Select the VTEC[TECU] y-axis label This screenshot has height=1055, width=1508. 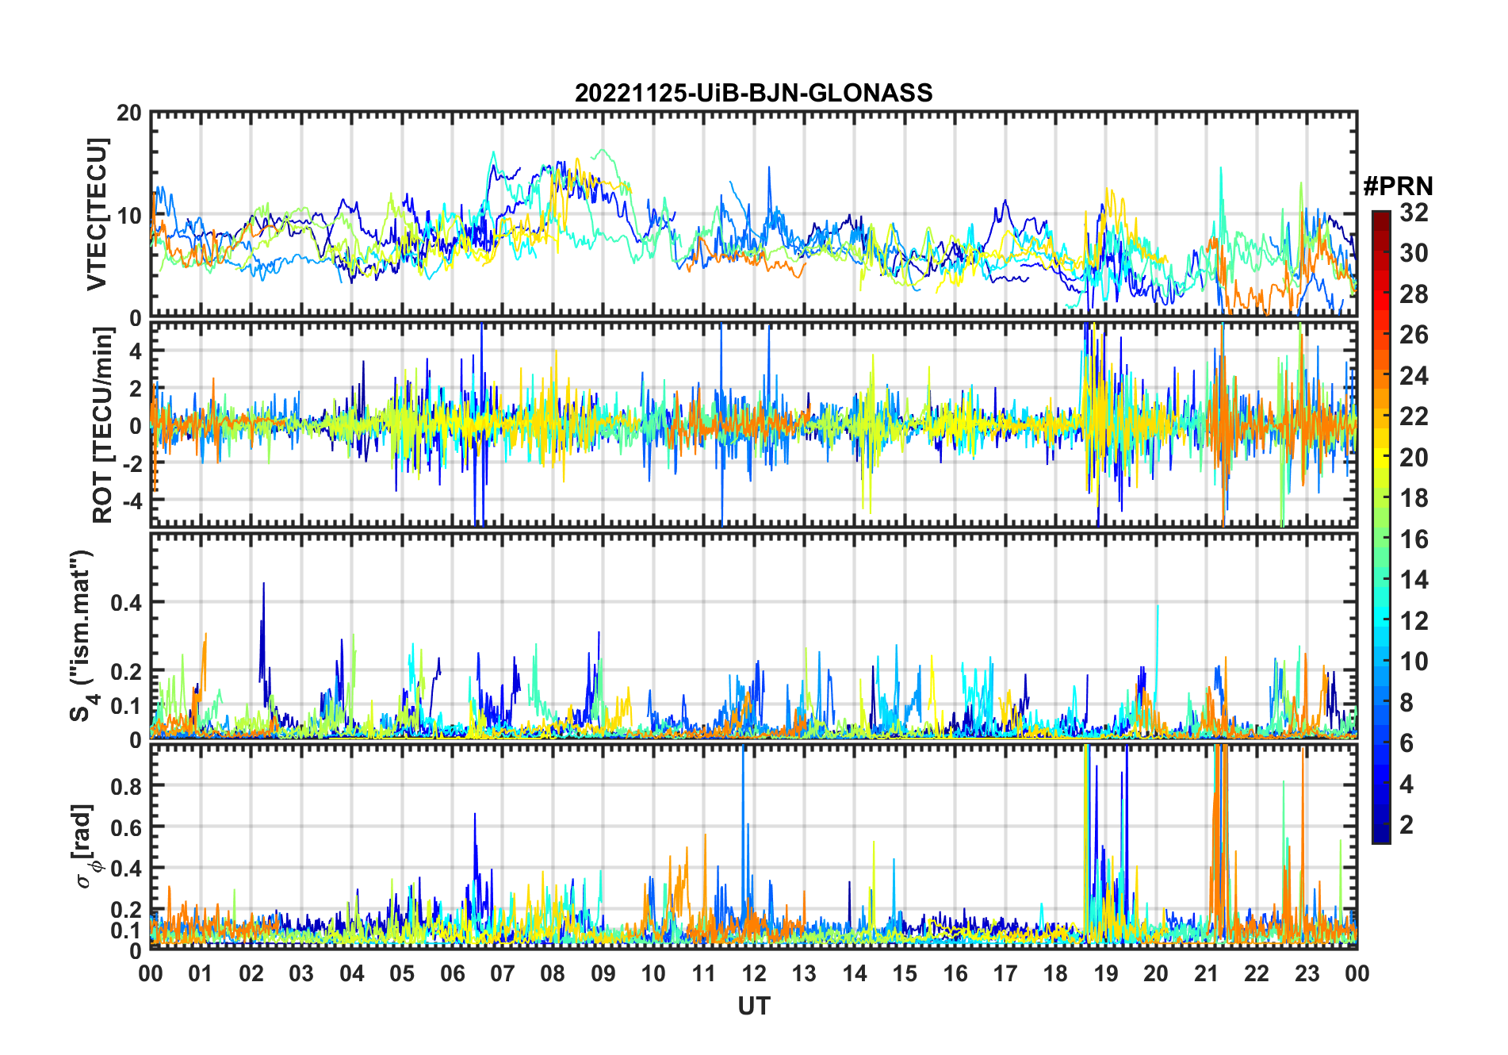(x=96, y=214)
